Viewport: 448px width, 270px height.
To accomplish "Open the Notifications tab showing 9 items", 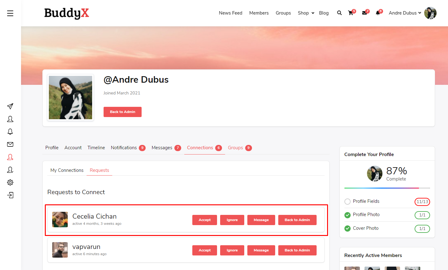I will point(124,148).
